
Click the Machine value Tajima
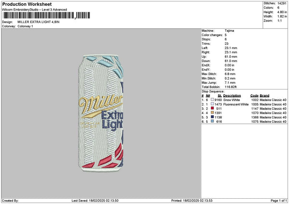[x=229, y=31]
